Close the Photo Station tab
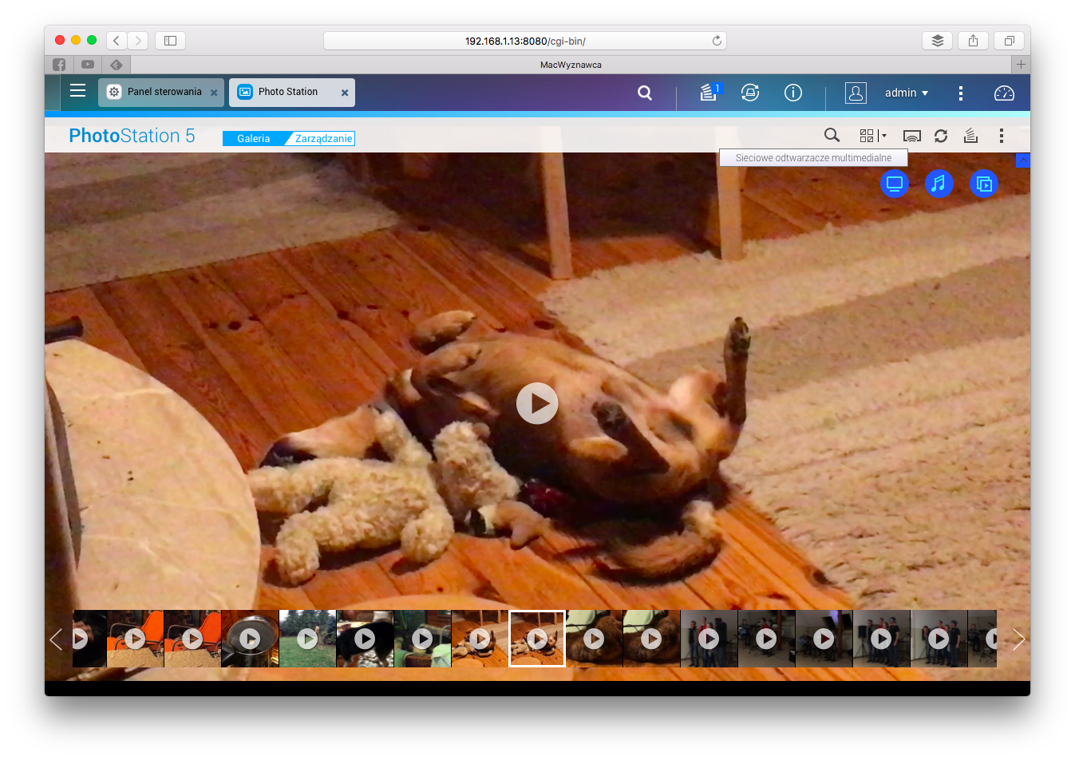The width and height of the screenshot is (1075, 760). 345,93
